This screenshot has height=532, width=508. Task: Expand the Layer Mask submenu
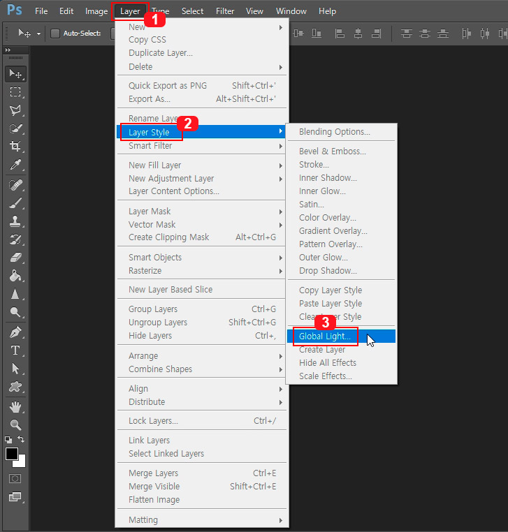(x=280, y=212)
